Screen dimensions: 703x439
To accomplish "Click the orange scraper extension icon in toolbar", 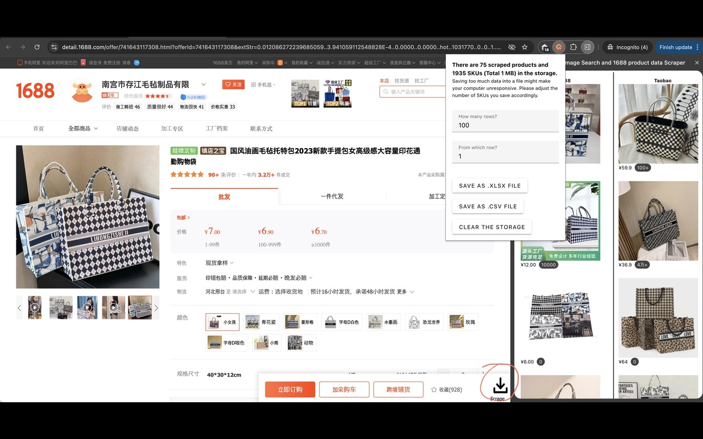I will (x=559, y=47).
